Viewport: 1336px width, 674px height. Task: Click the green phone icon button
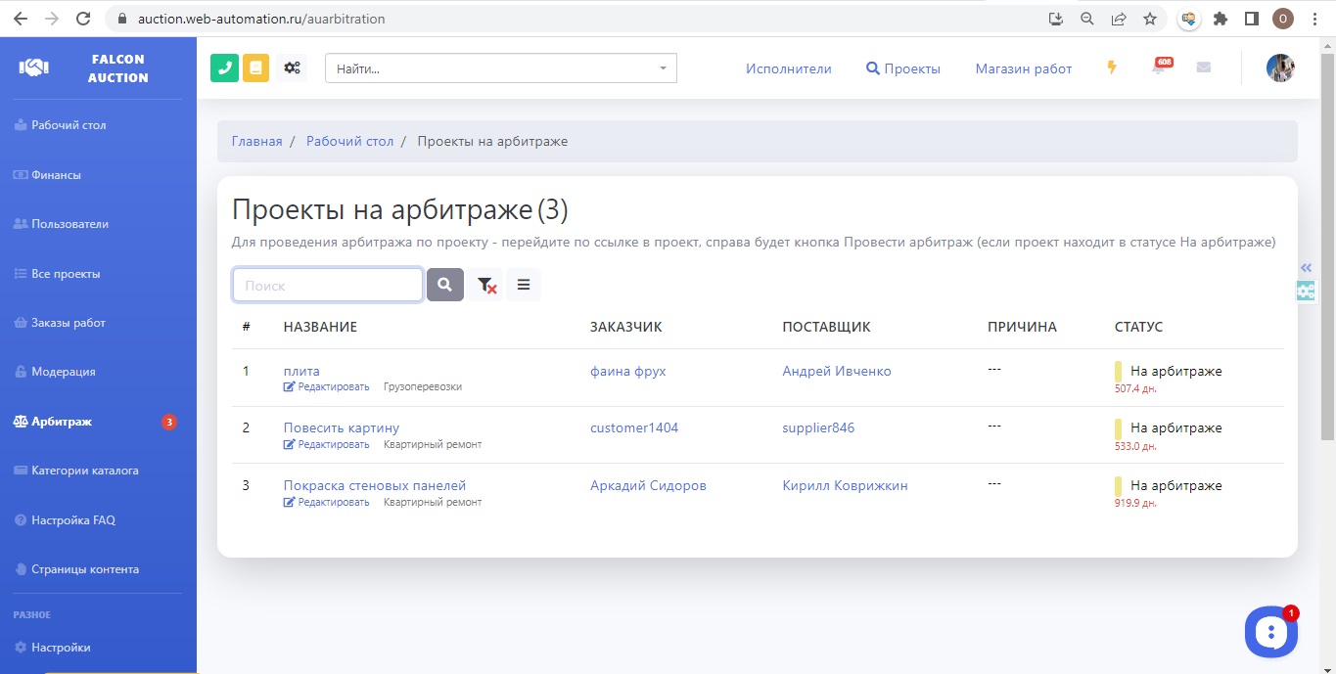pyautogui.click(x=224, y=67)
